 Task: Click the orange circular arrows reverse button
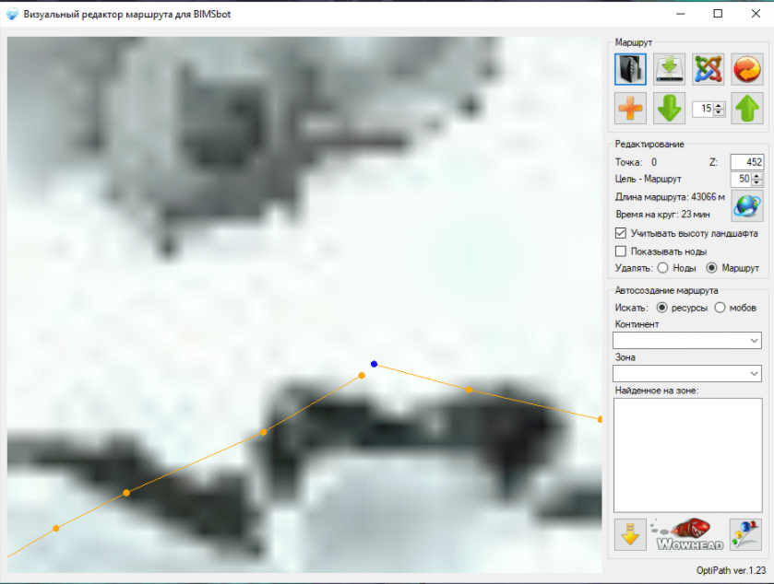(746, 69)
